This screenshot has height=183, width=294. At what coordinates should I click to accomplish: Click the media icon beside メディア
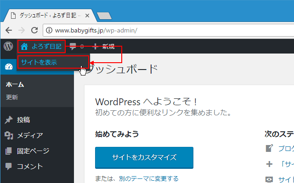coord(9,135)
